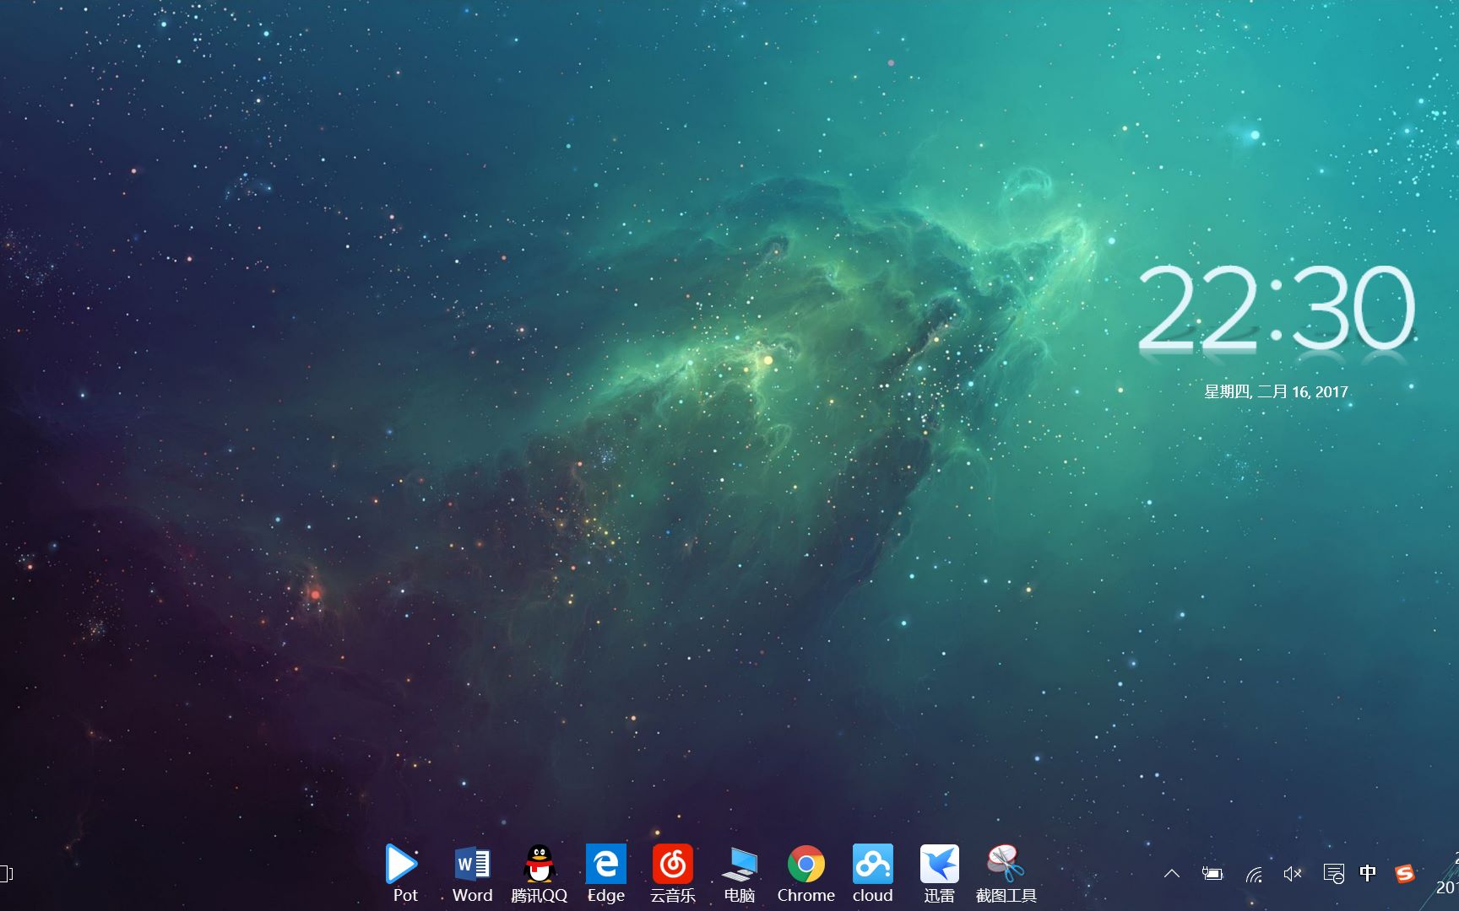Open the blue cloud app icon
This screenshot has width=1459, height=911.
pyautogui.click(x=872, y=865)
